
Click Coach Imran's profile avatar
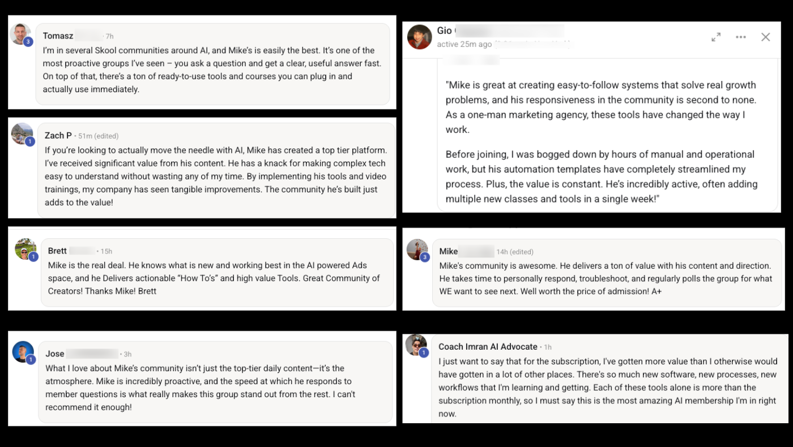coord(416,345)
